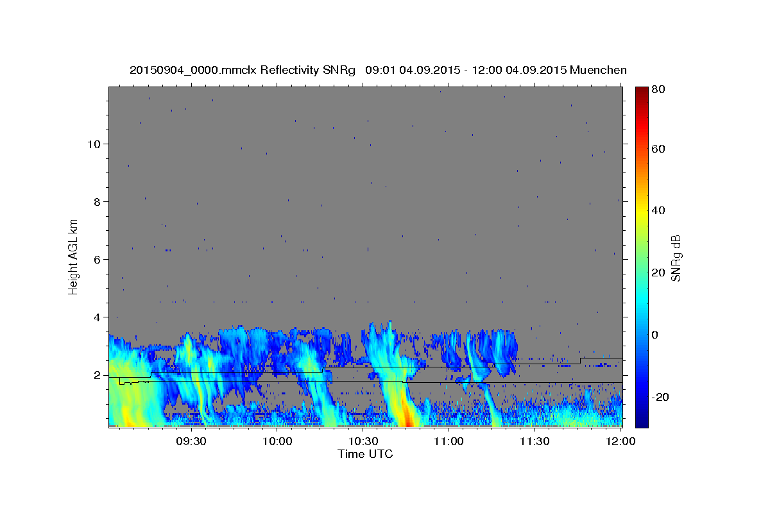Click the colorbar value 60
Viewport: 770px width, 513px height.
coord(660,149)
